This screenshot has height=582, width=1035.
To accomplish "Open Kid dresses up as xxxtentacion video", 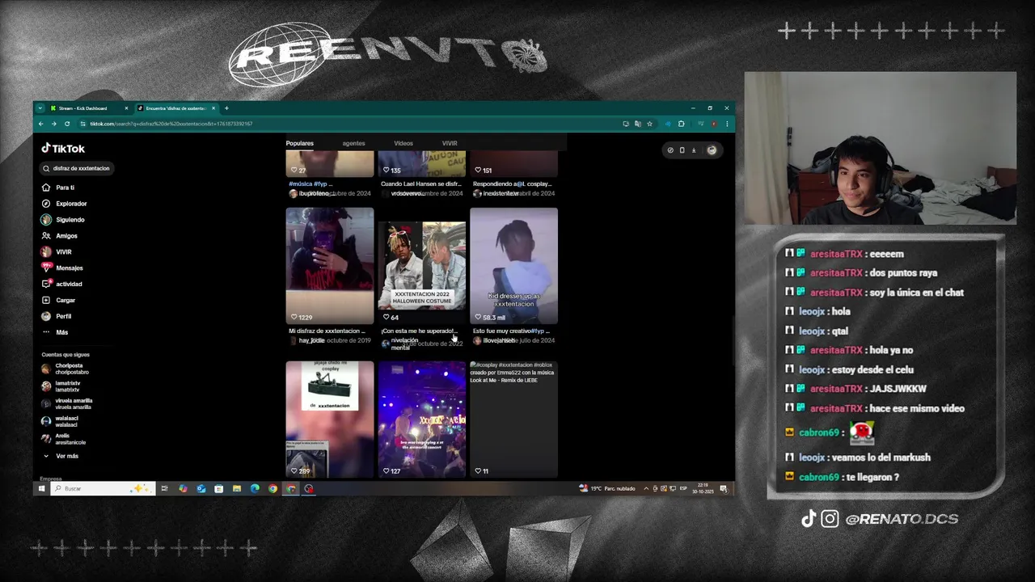I will [x=514, y=265].
